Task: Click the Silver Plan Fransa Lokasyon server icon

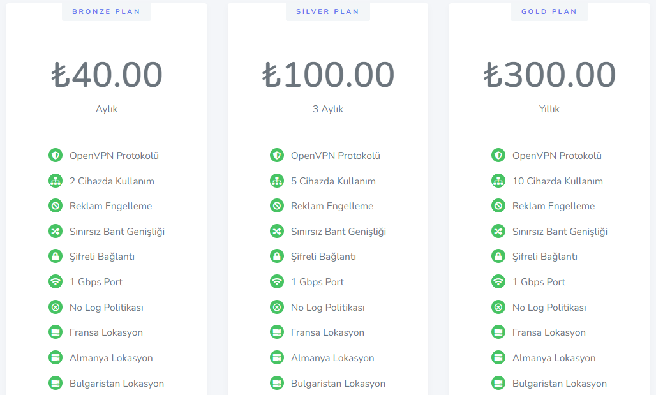Action: click(276, 332)
